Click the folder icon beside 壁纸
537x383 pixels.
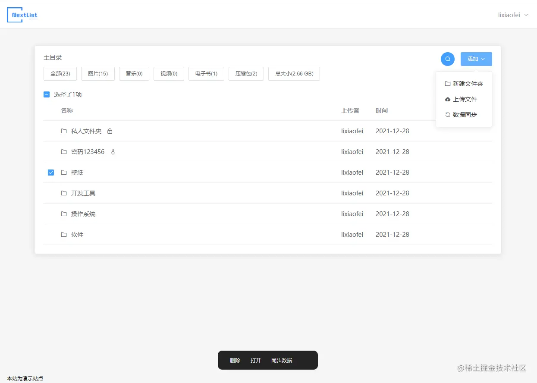coord(64,172)
